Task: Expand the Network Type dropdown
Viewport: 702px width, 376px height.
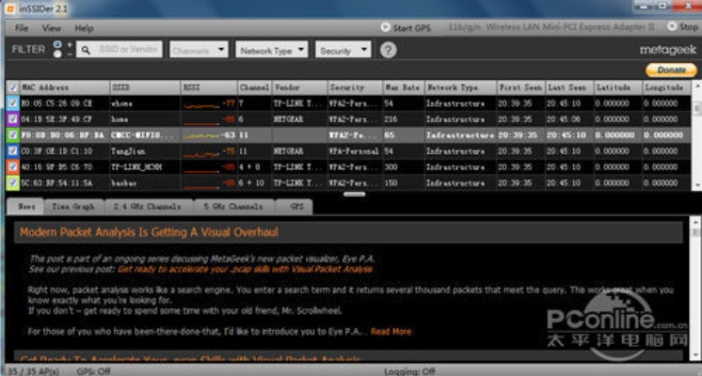Action: (272, 50)
